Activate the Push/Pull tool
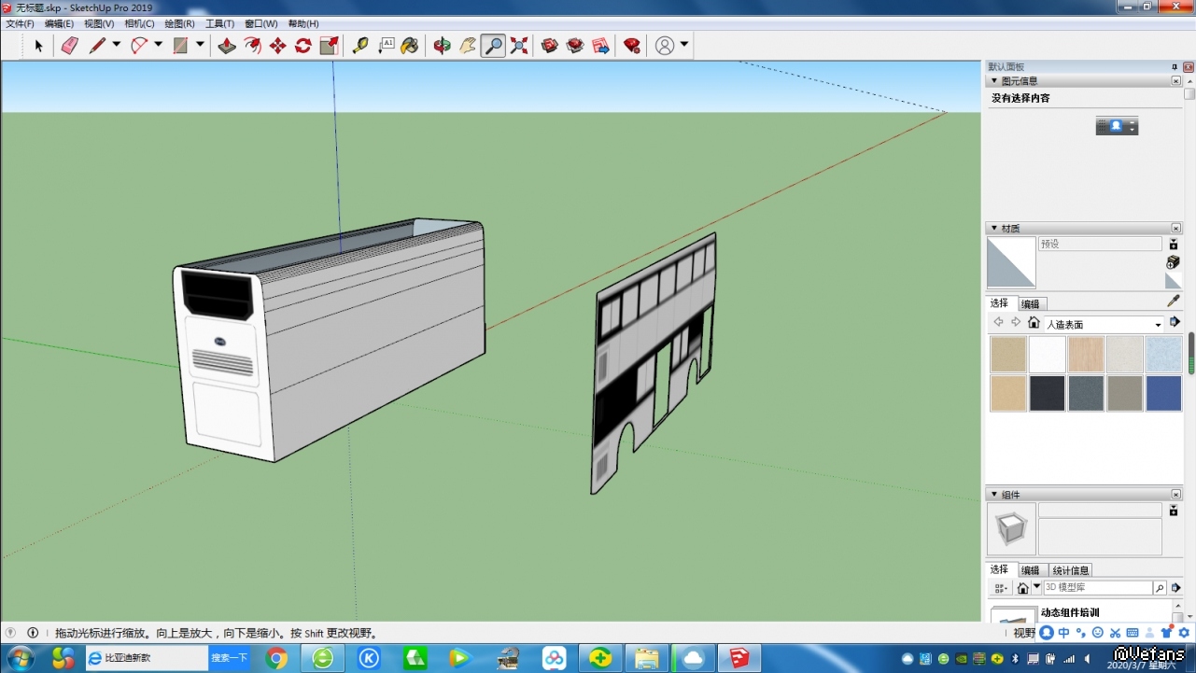 click(x=227, y=46)
